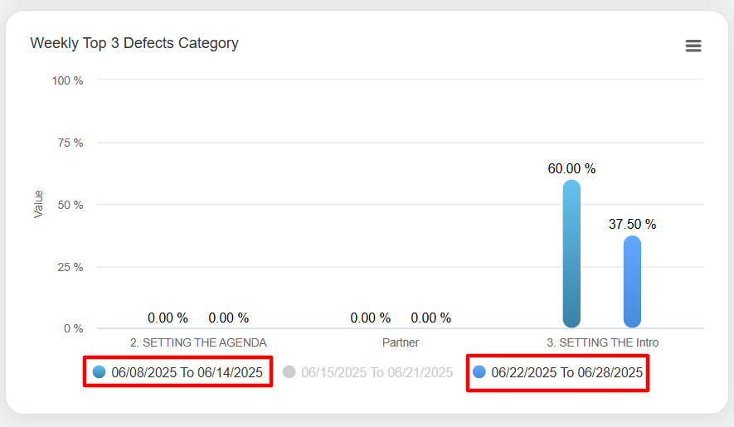Image resolution: width=734 pixels, height=427 pixels.
Task: Click the '2. SETTING THE AGENDA' category label
Action: [198, 342]
